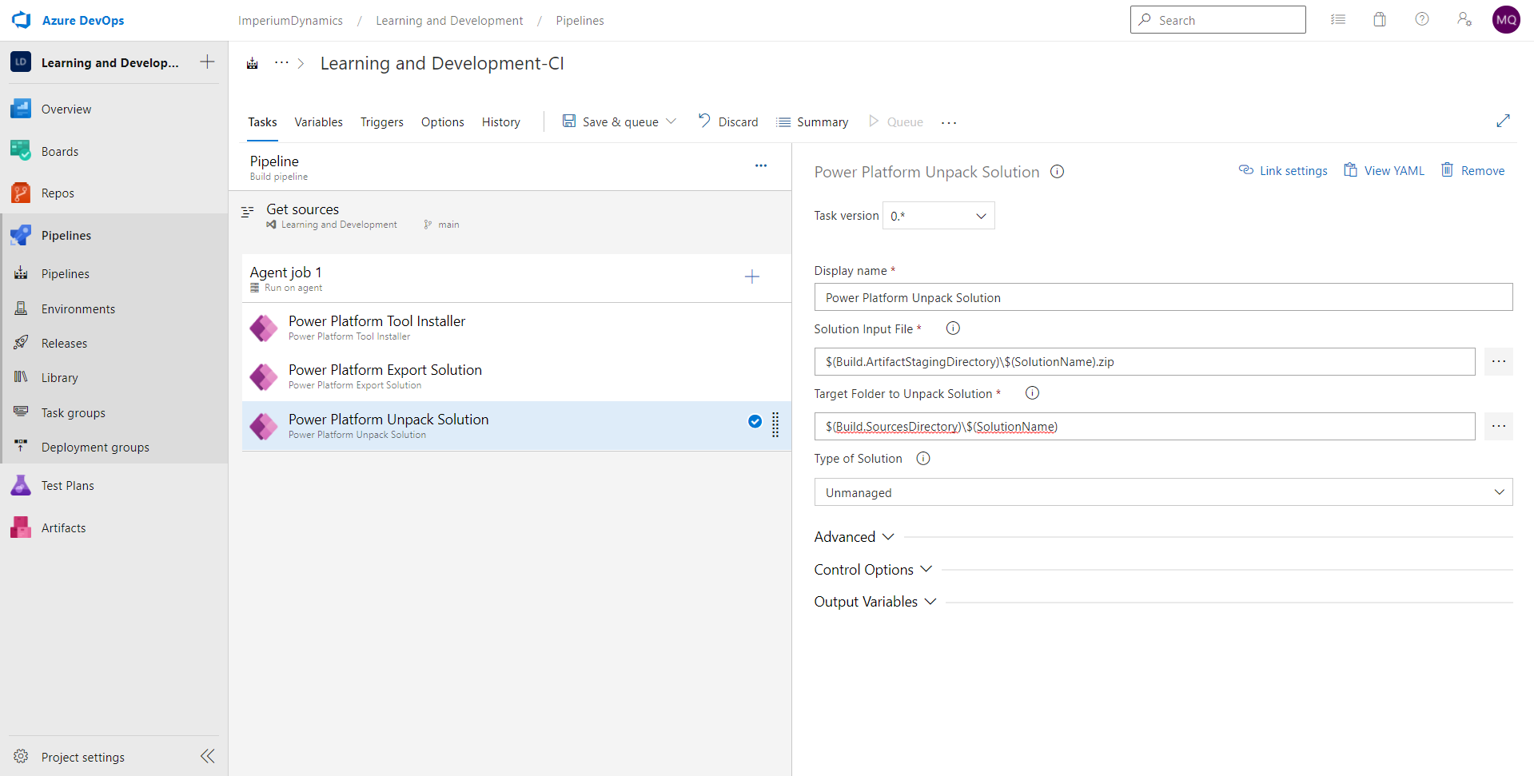Click the MQ profile avatar
1534x776 pixels.
1506,19
